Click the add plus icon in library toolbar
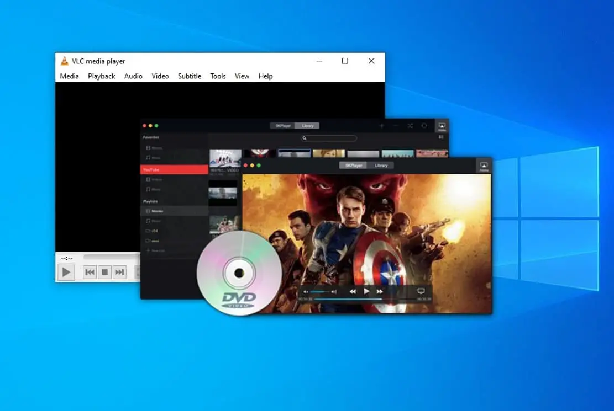 click(382, 126)
